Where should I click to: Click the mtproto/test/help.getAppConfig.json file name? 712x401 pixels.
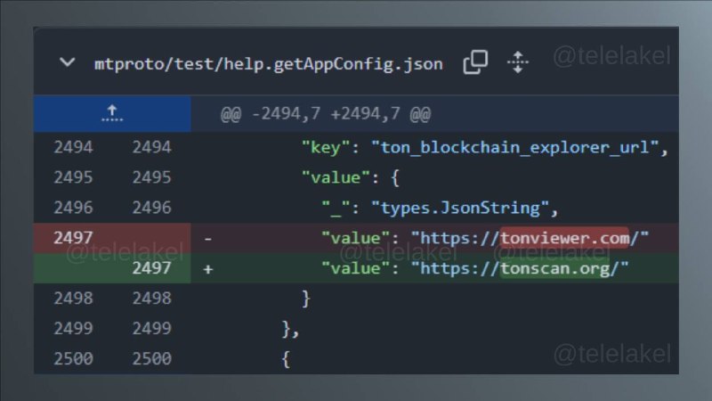(x=268, y=64)
